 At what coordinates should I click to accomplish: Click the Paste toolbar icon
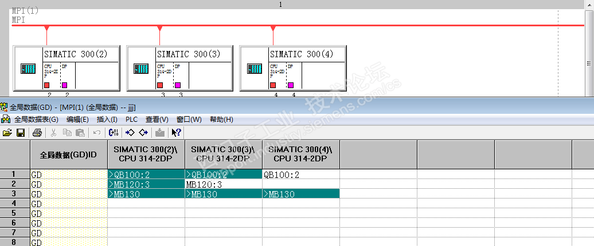coord(80,133)
